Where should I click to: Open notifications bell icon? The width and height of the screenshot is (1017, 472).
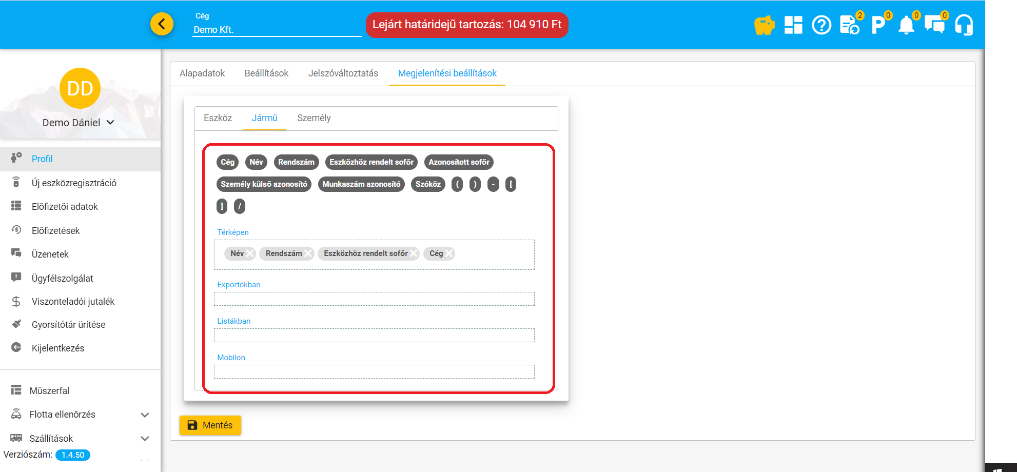click(x=906, y=25)
